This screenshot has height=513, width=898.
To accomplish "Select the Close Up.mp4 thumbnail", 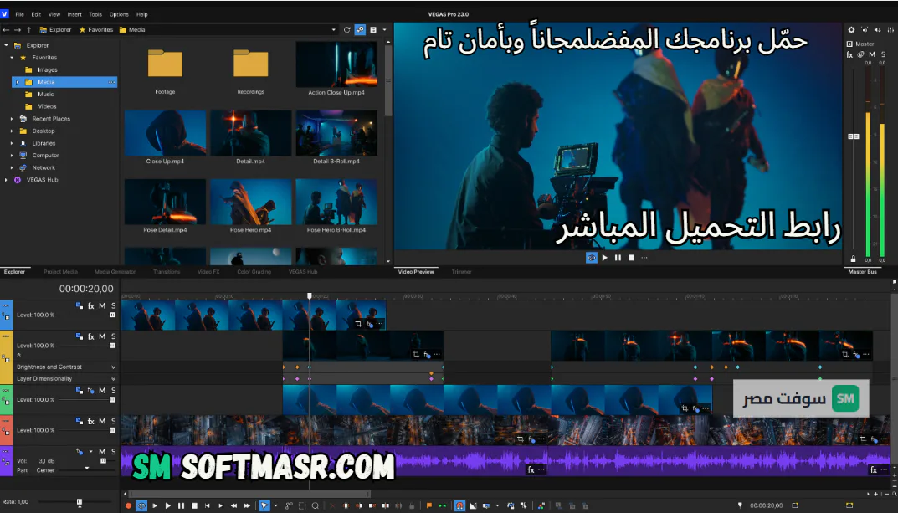I will coord(165,133).
